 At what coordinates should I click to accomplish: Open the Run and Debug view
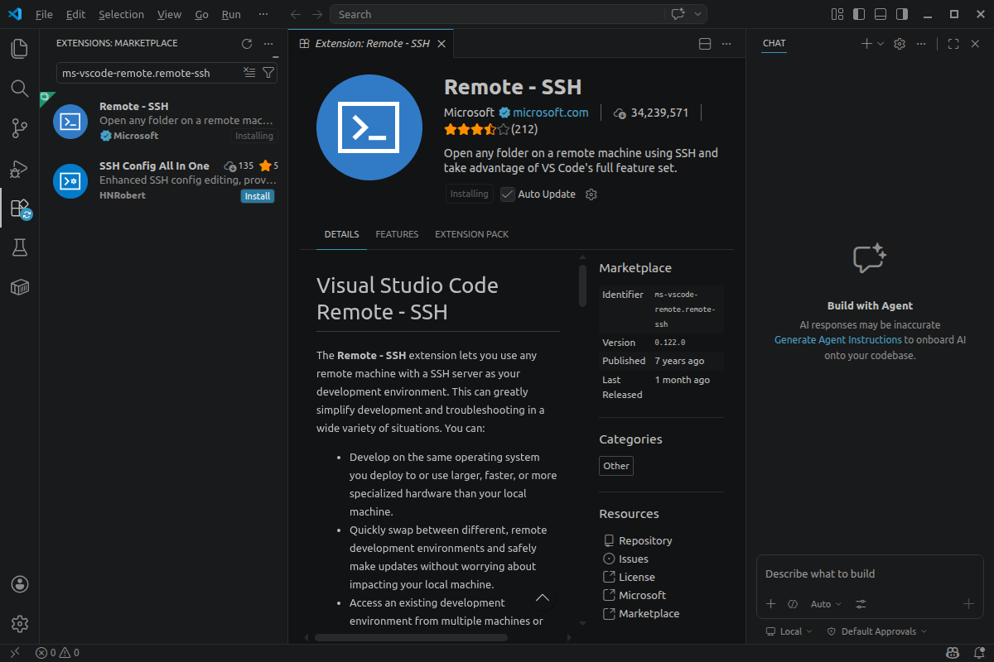tap(20, 168)
